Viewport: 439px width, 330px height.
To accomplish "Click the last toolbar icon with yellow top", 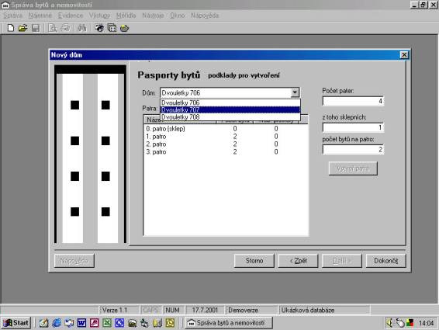I will [124, 28].
